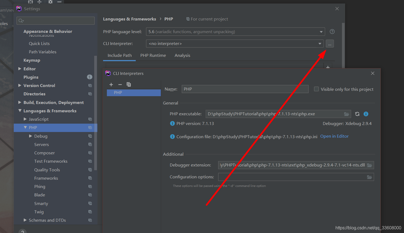
Task: Switch to the Include Path tab
Action: point(120,55)
